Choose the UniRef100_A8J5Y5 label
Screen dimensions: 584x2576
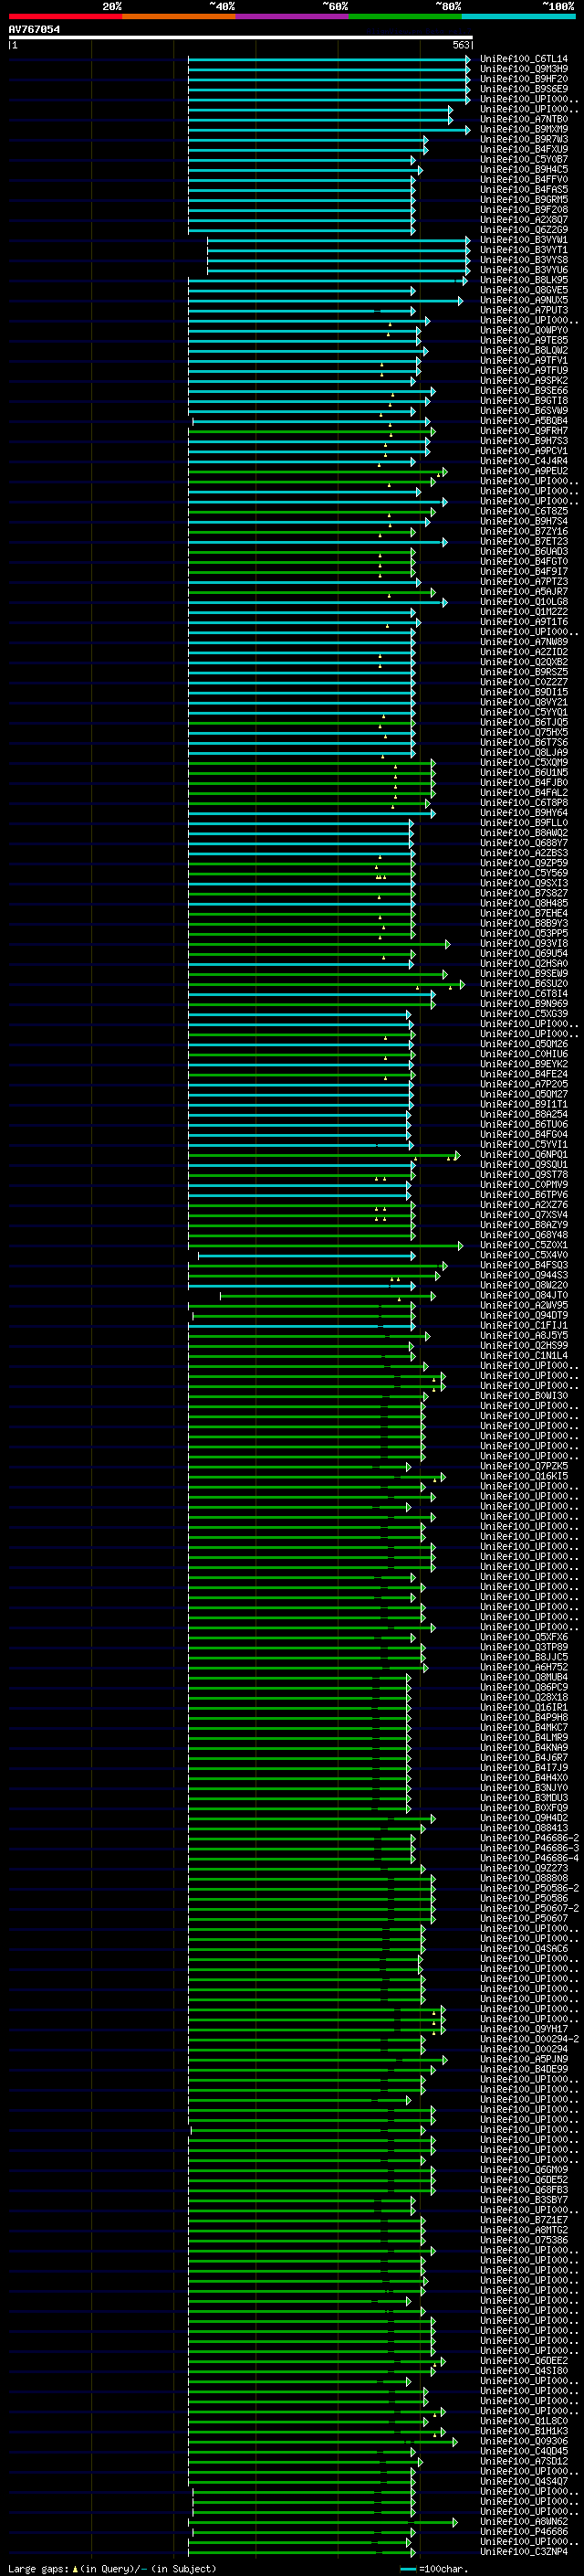[x=524, y=1335]
